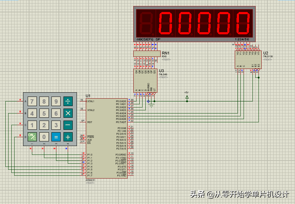Image resolution: width=295 pixels, height=204 pixels.
Task: Click the P0.0/AD0 pin label
Action: (121, 101)
